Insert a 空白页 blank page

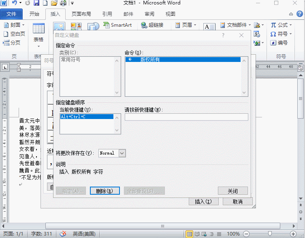click(x=14, y=34)
